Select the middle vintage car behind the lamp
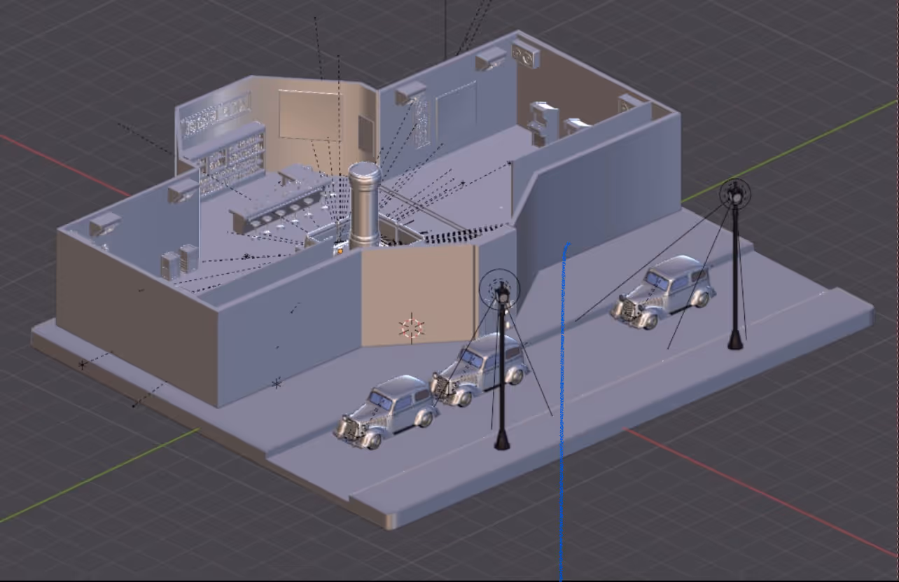Viewport: 899px width, 582px height. (x=479, y=369)
